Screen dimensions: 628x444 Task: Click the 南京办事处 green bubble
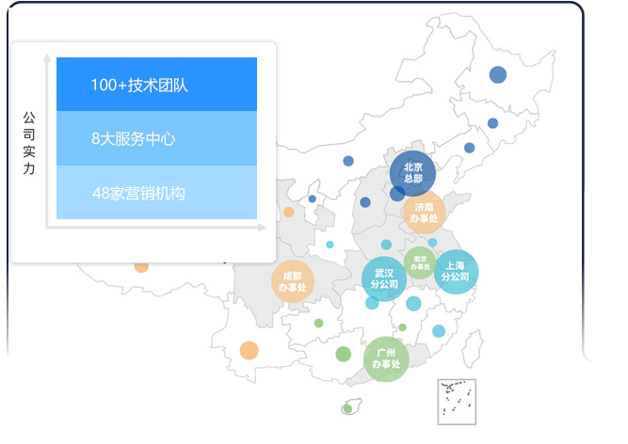420,262
